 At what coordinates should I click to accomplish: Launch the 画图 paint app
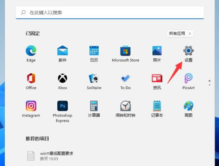[188, 109]
